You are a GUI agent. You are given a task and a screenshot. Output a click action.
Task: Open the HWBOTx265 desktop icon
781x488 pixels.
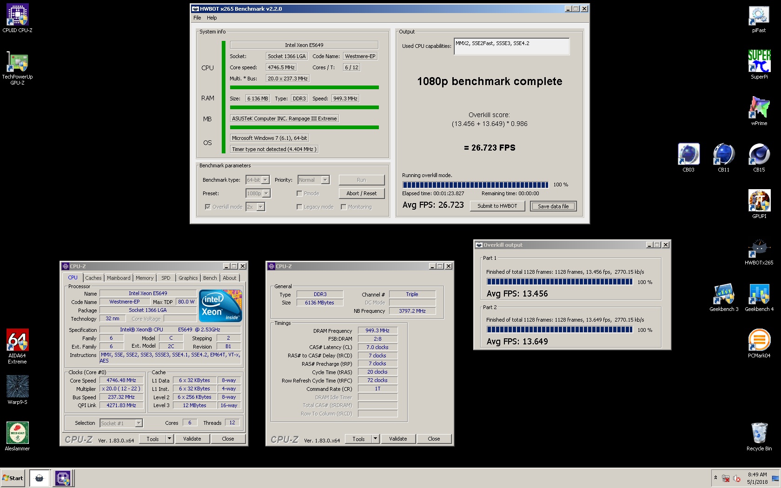click(x=759, y=251)
